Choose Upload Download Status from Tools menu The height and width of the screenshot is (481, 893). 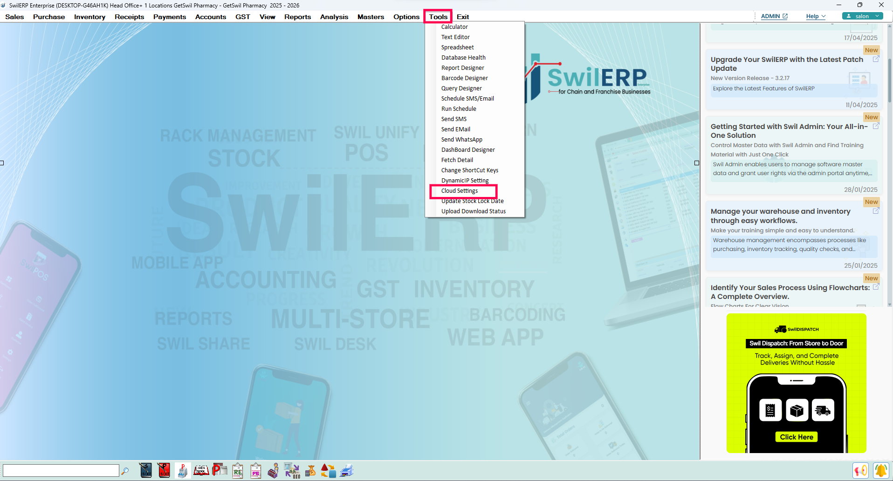click(473, 211)
